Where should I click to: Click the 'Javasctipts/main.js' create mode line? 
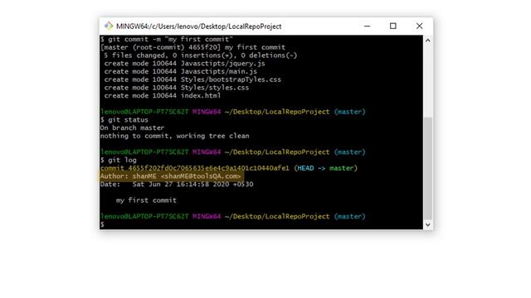click(181, 72)
